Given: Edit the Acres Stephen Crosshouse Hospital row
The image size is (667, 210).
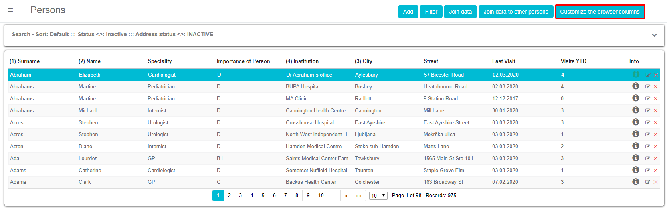Looking at the screenshot, I should coord(647,123).
